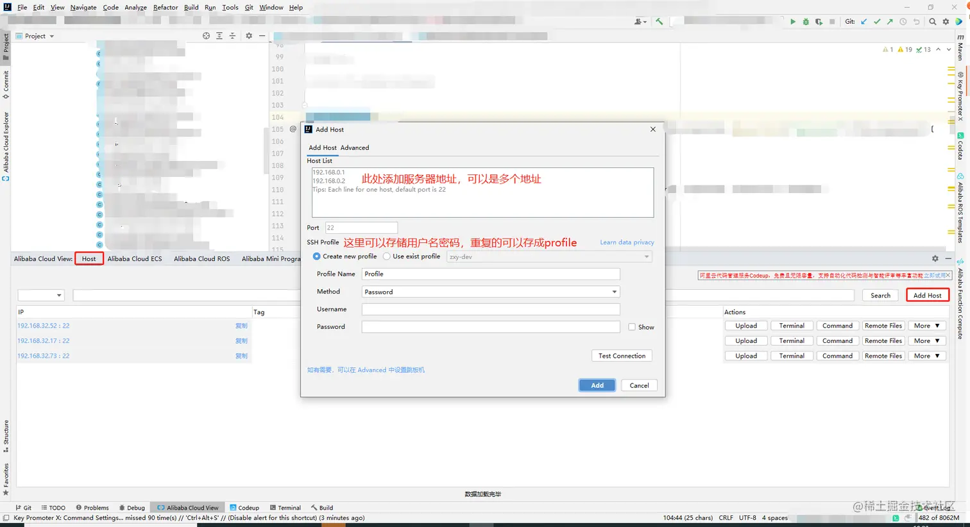Open Learn data privacy link
The width and height of the screenshot is (970, 527).
[627, 242]
